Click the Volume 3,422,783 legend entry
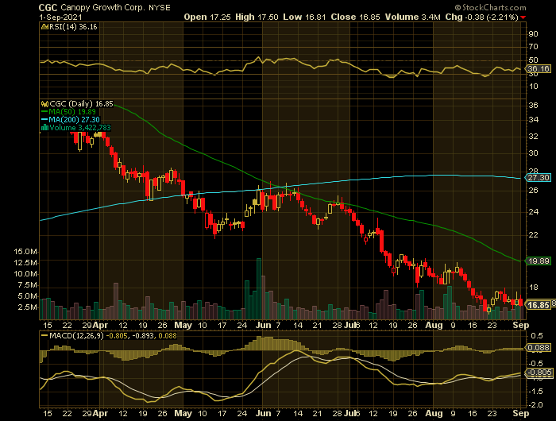Viewport: 556px width, 421px height. (80, 127)
